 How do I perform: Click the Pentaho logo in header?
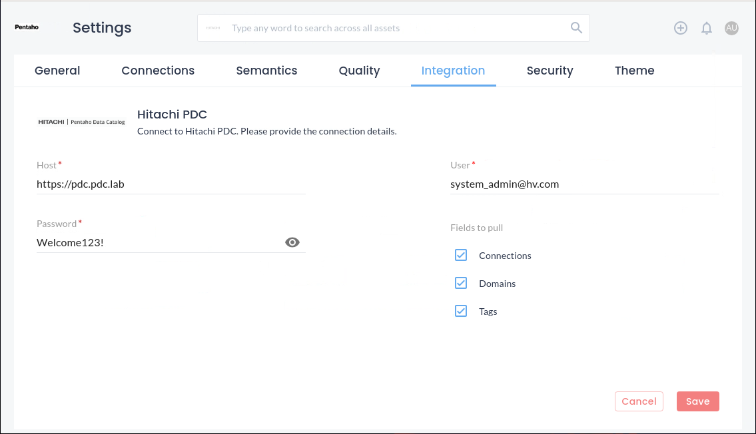click(x=27, y=27)
